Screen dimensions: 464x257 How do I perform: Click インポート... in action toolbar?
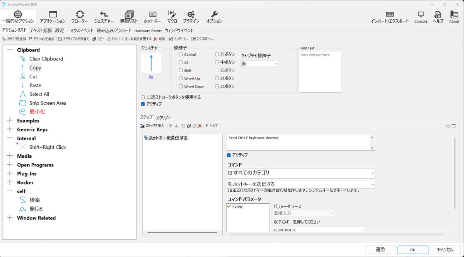[x=179, y=39]
